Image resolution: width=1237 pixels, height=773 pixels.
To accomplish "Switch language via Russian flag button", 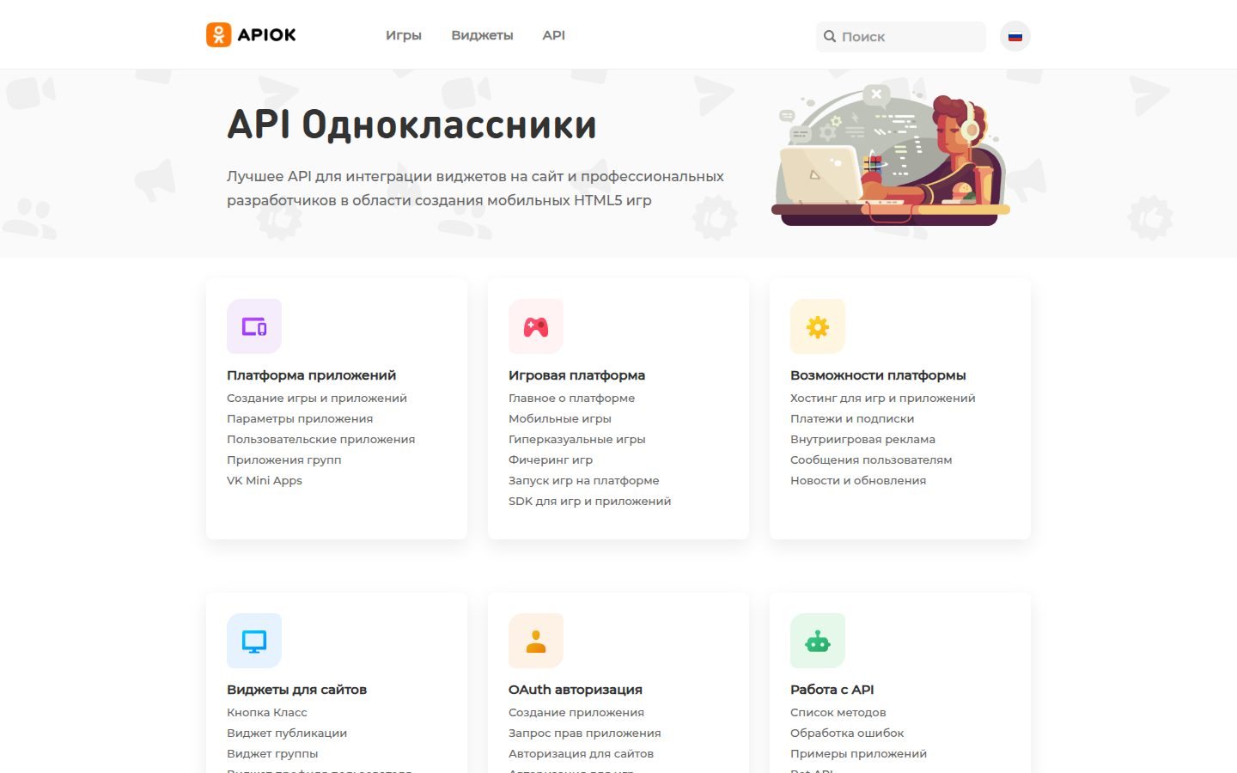I will (1015, 36).
